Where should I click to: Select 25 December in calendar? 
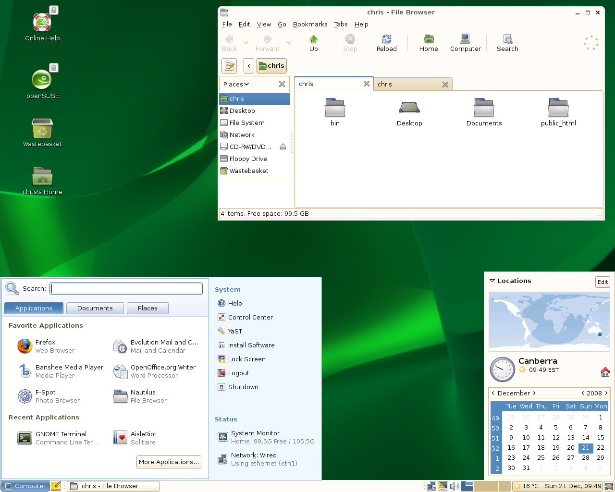541,458
